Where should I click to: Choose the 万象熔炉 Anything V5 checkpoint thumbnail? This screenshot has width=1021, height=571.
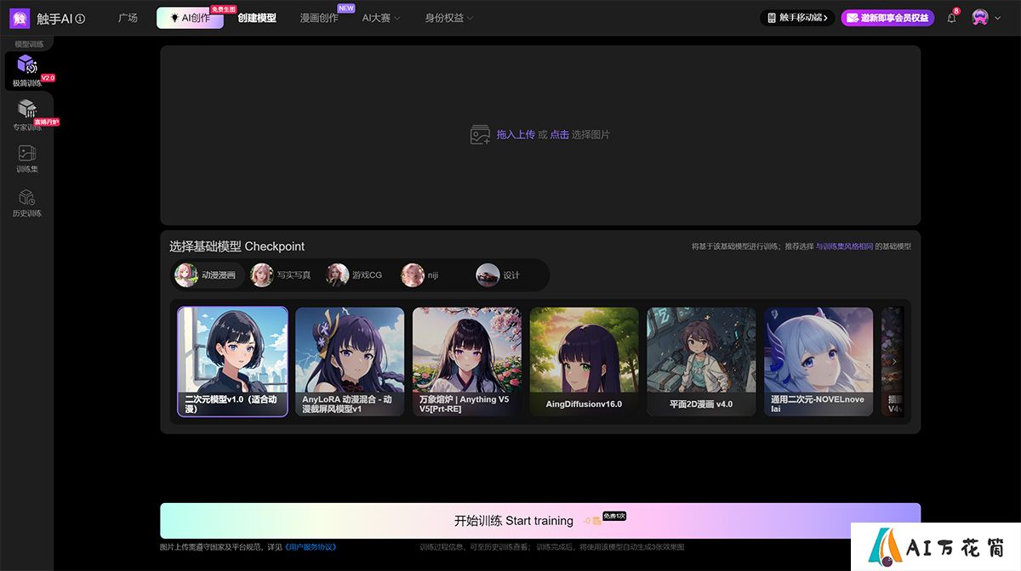click(467, 362)
